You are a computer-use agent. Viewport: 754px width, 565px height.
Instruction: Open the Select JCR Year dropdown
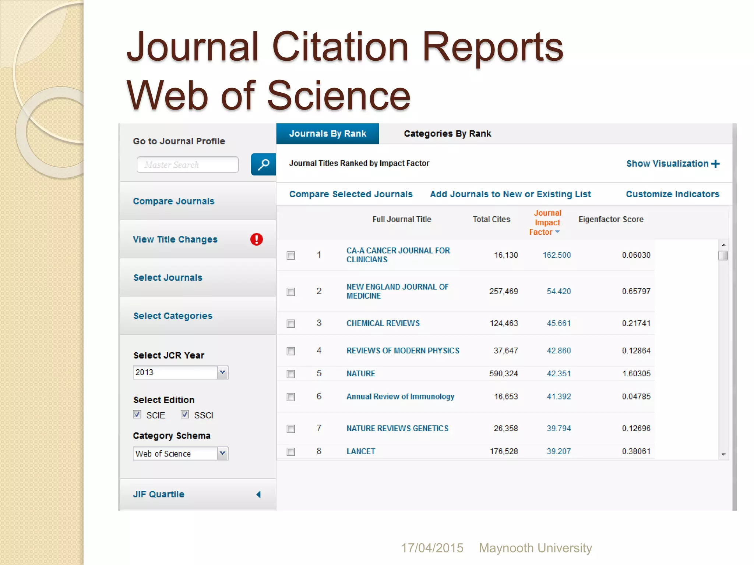222,372
